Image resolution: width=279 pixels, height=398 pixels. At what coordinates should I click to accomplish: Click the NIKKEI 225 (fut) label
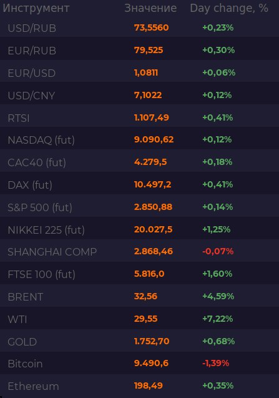(46, 230)
